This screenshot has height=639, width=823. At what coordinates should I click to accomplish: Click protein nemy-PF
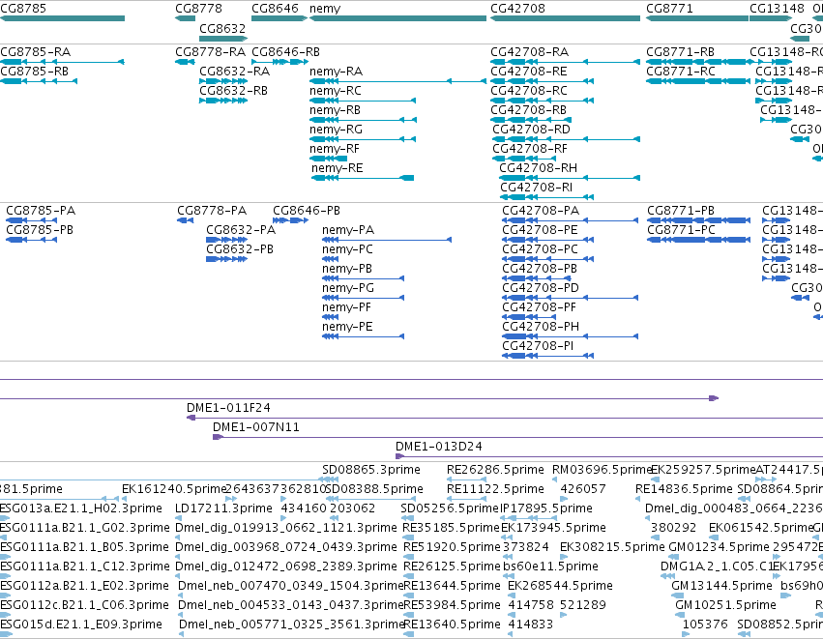pos(330,317)
